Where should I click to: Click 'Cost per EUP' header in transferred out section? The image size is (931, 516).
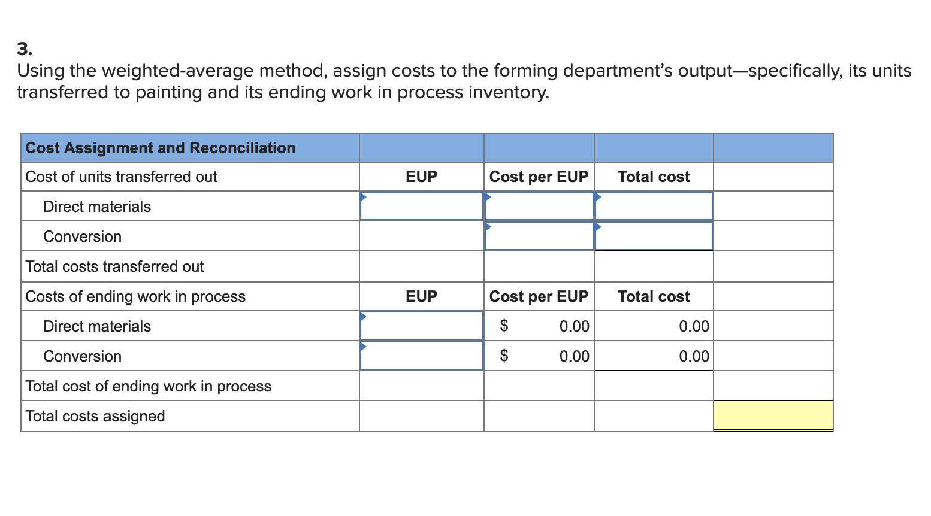coord(539,177)
